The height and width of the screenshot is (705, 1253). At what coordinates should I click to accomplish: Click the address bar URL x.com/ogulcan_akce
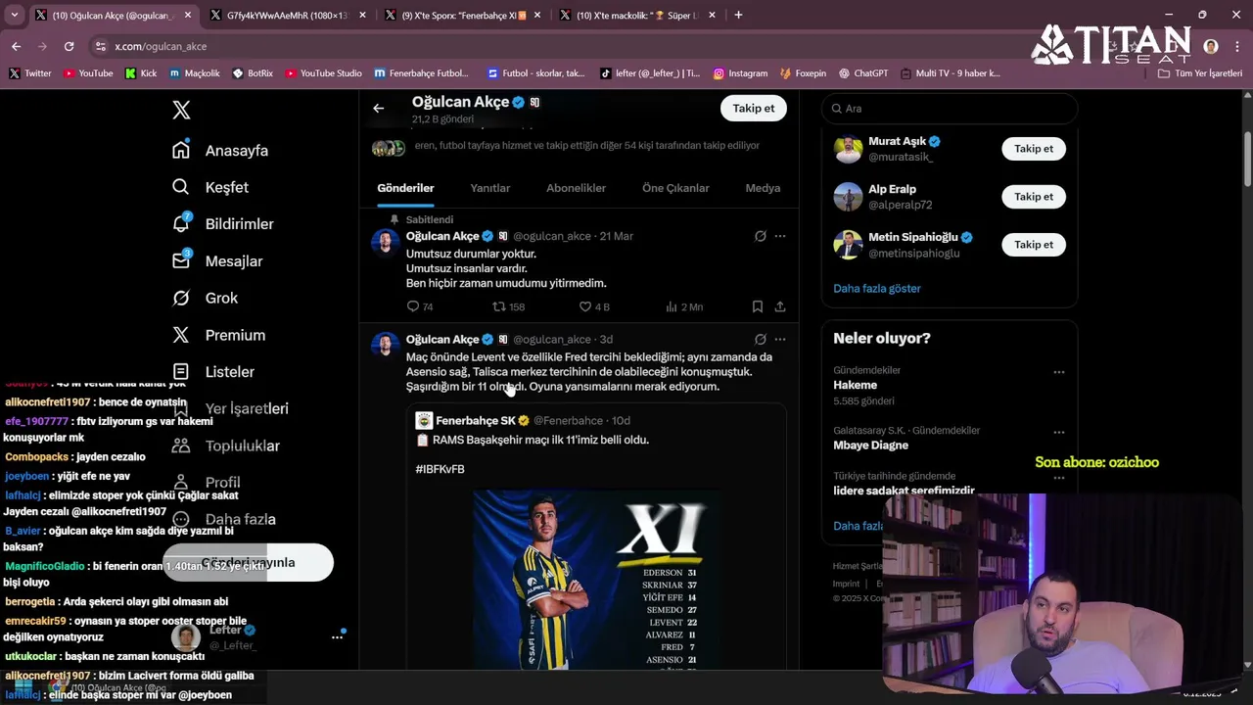click(161, 46)
